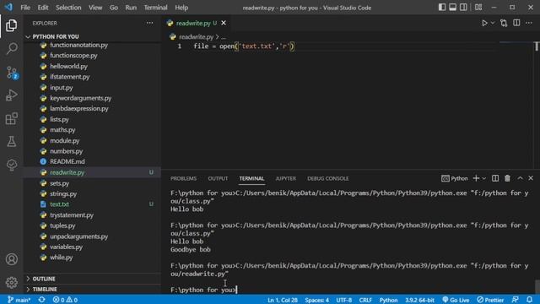Switch to the Jupyter panel tab
The height and width of the screenshot is (304, 540).
click(285, 178)
